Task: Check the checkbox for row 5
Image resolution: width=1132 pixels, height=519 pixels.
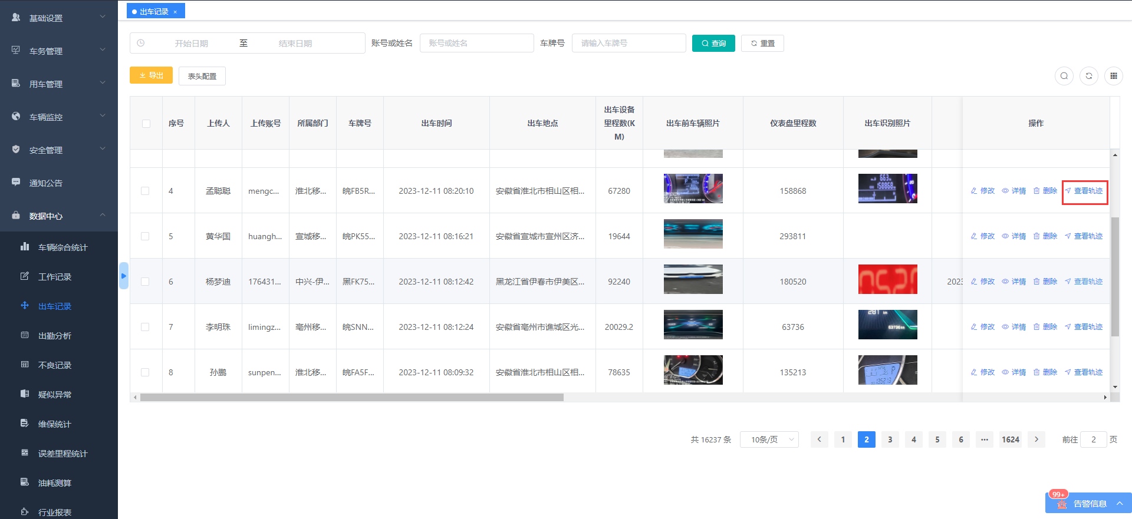Action: click(x=145, y=236)
